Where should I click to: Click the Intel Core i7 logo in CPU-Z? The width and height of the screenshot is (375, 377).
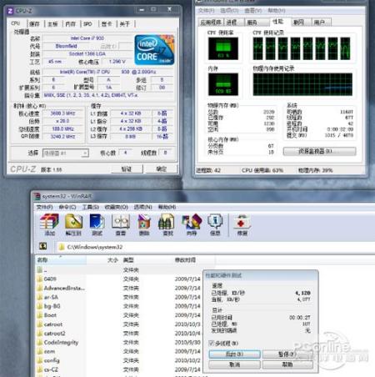(154, 50)
